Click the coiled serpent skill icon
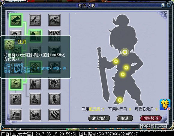The image size is (174, 136). coord(35,115)
